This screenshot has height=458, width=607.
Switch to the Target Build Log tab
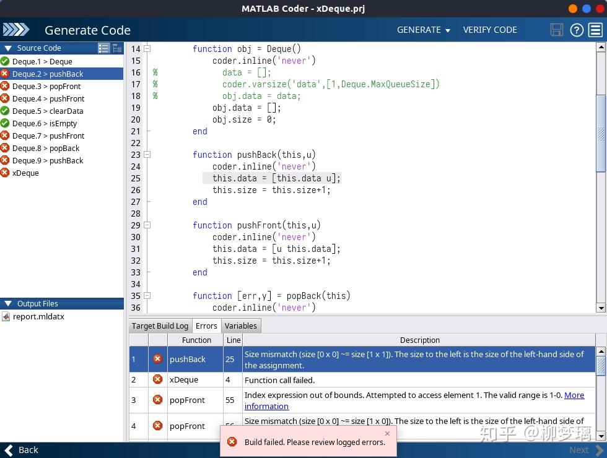click(160, 326)
